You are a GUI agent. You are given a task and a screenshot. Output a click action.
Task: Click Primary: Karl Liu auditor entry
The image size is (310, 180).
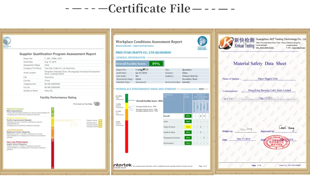[190, 76]
